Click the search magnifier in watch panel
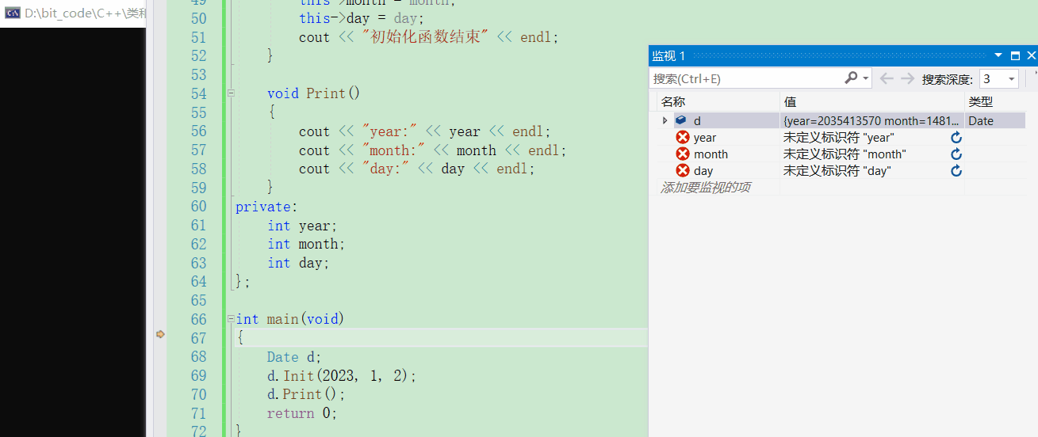The height and width of the screenshot is (437, 1038). 851,78
